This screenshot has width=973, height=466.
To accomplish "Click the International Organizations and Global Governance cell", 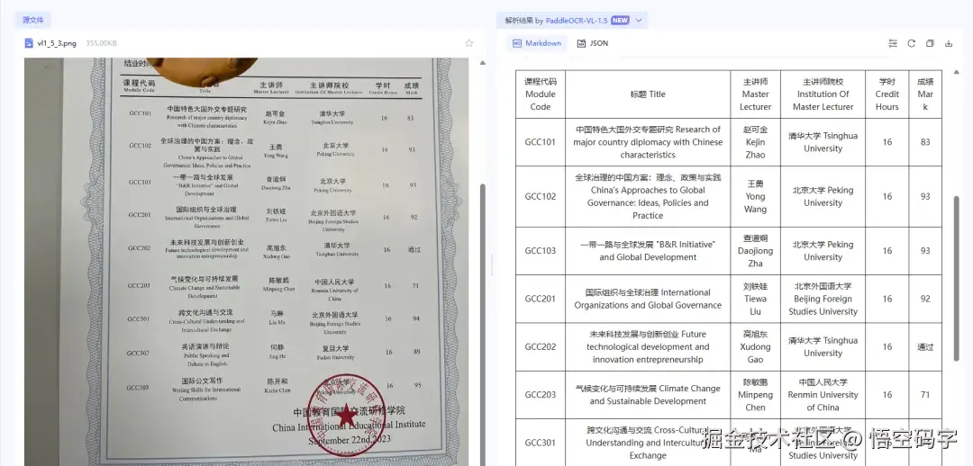I will point(648,299).
